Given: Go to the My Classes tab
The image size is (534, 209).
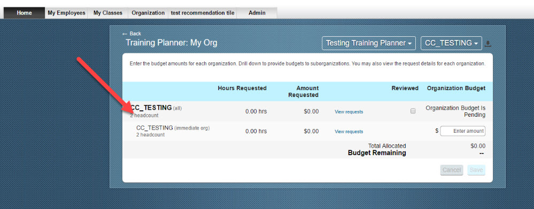Looking at the screenshot, I should pos(108,13).
